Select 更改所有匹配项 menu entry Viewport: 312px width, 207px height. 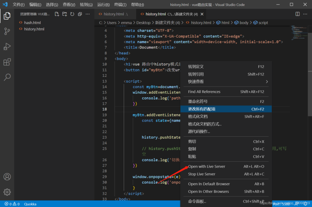pos(226,109)
